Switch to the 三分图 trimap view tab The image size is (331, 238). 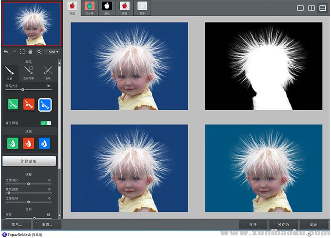[89, 7]
